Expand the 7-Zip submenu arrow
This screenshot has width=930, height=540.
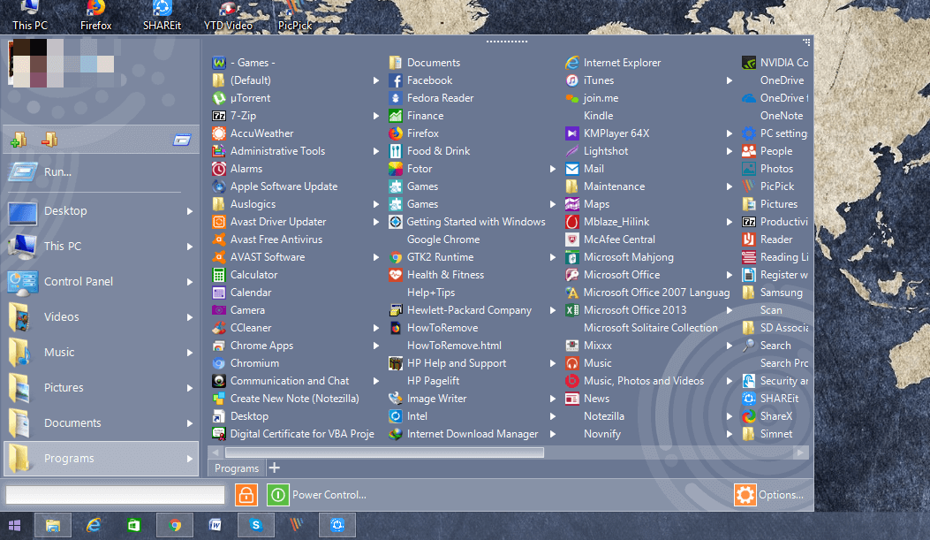click(x=376, y=116)
